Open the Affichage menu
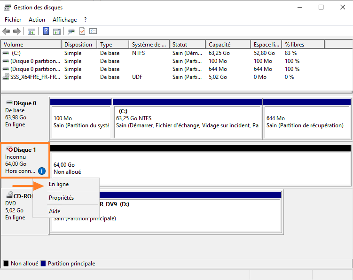The image size is (353, 280). coord(64,20)
